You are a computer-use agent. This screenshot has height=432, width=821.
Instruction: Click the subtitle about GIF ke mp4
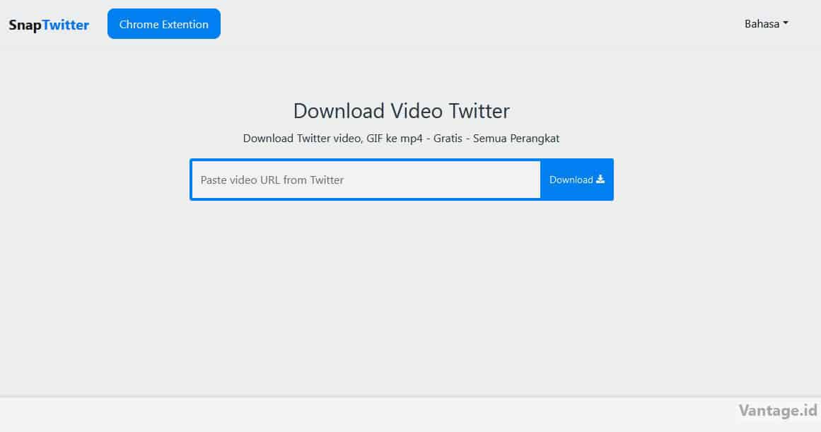(x=401, y=138)
